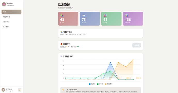Click the books icon beside 今日待复习

[61, 32]
